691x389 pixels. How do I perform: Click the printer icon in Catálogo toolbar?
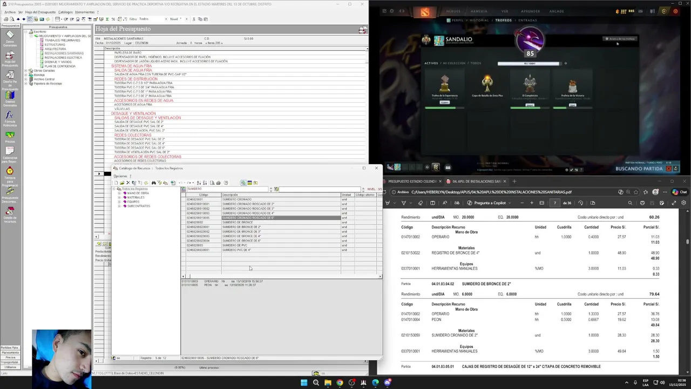[218, 183]
